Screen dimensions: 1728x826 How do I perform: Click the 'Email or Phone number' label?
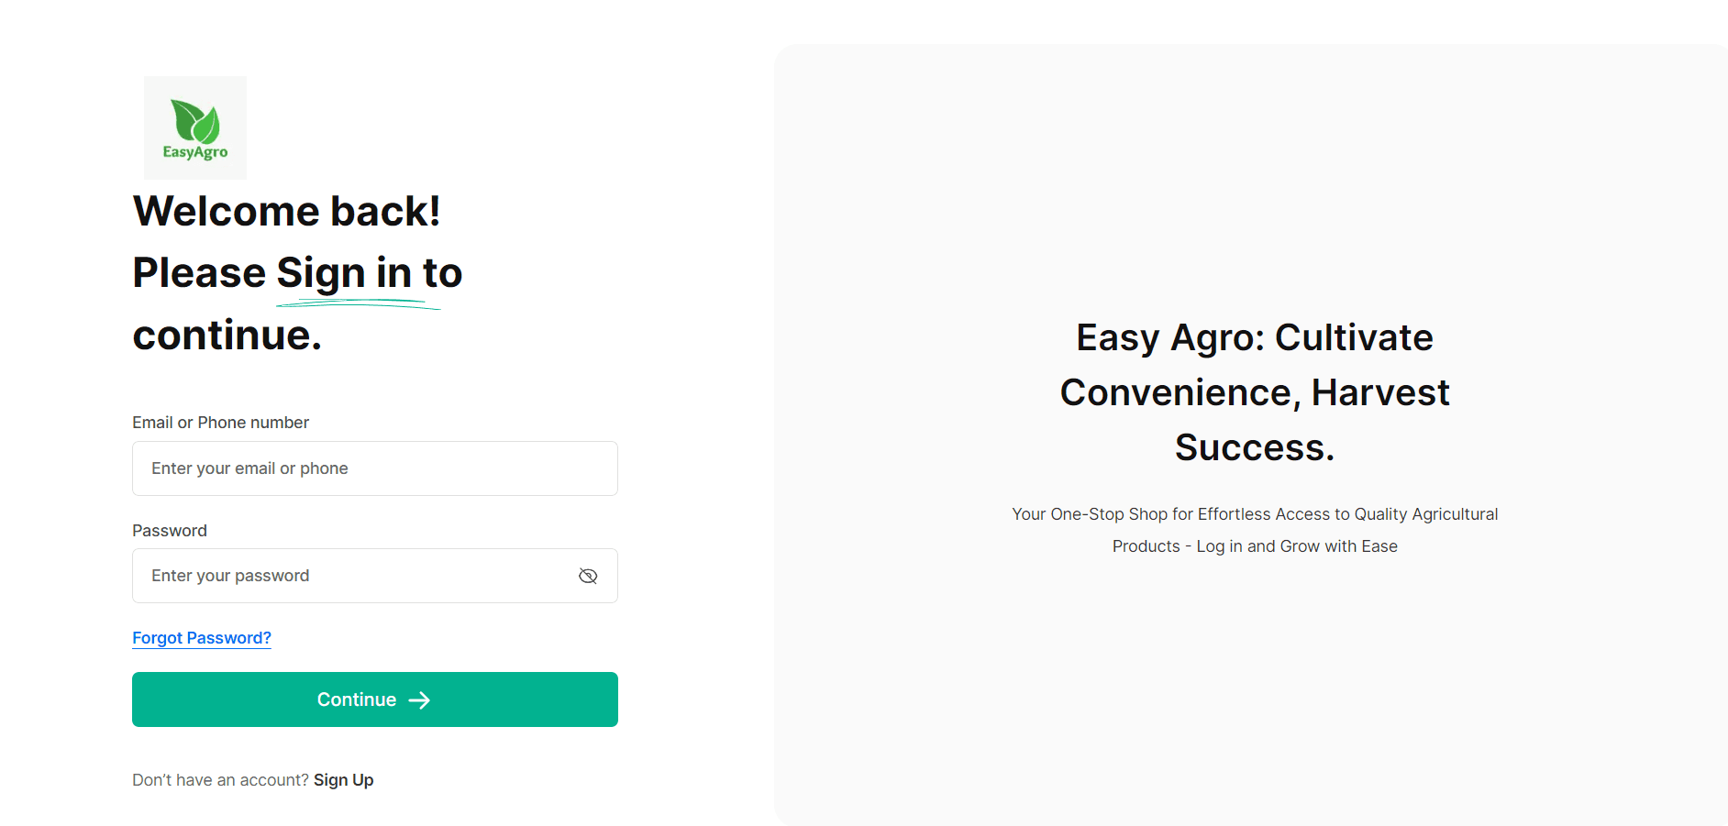tap(220, 423)
